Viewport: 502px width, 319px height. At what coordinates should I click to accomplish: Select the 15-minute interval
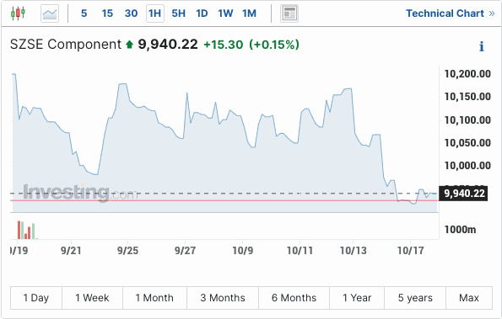[107, 13]
